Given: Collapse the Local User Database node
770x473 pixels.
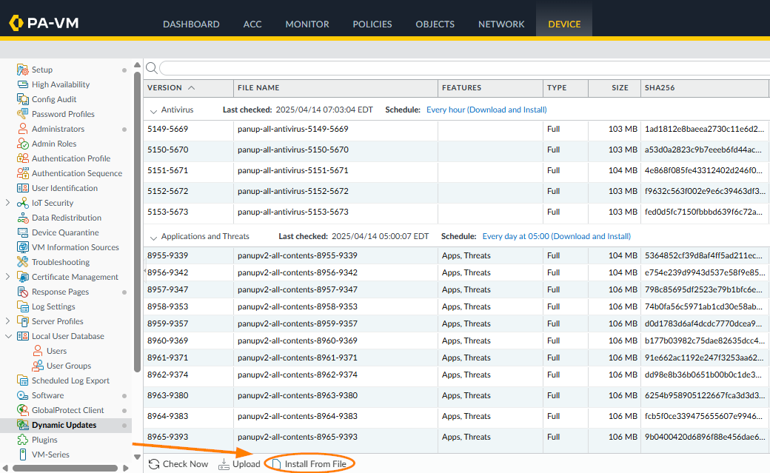Looking at the screenshot, I should pos(7,336).
